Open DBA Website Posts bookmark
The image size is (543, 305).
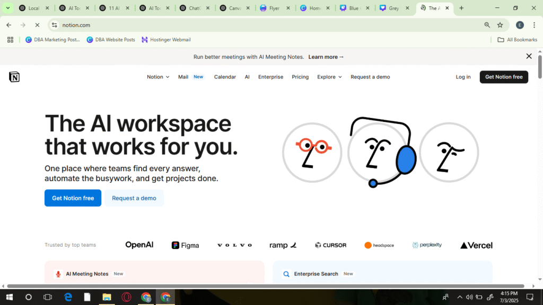[x=111, y=40]
